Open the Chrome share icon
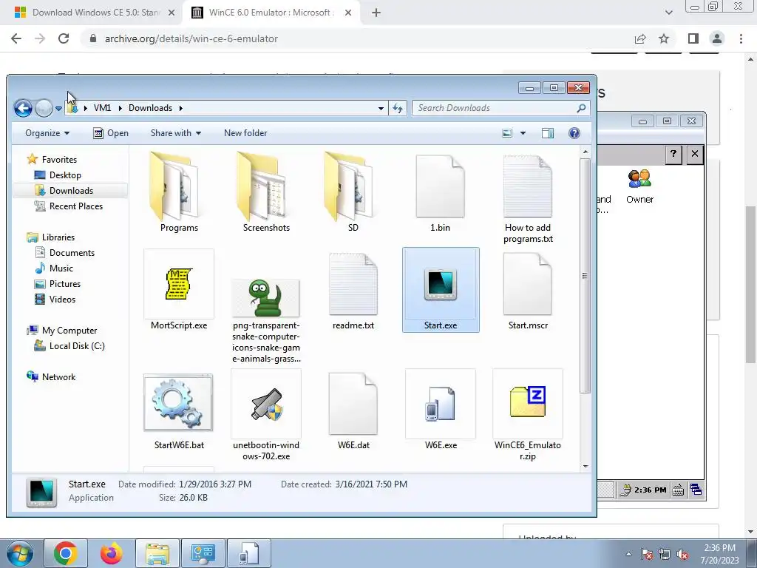Image resolution: width=757 pixels, height=568 pixels. point(640,38)
